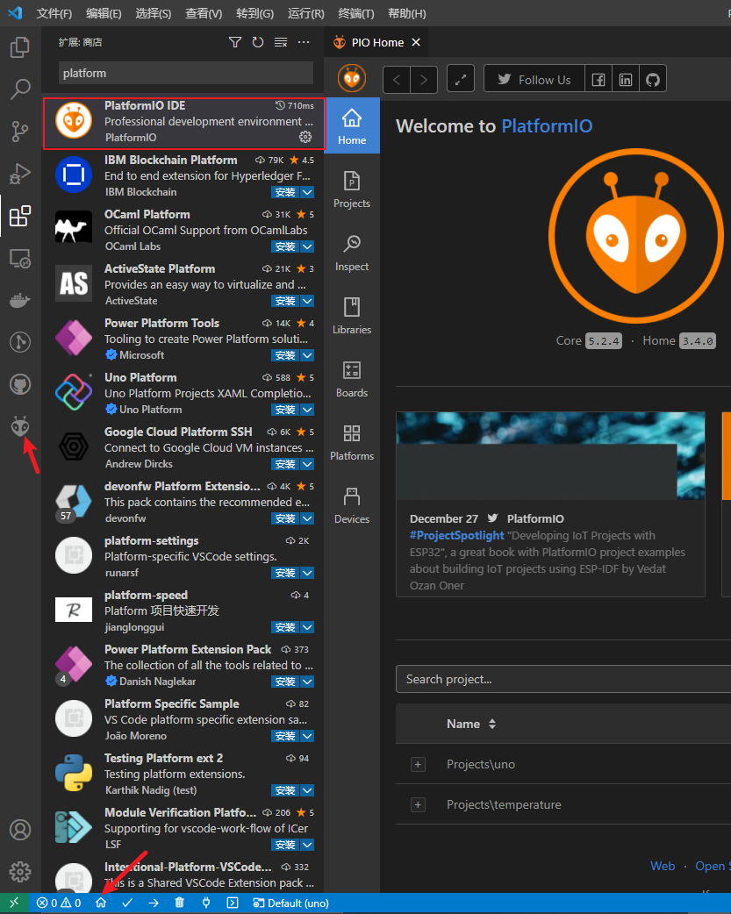The width and height of the screenshot is (731, 914).
Task: Open the Manage gear in activity bar
Action: [20, 872]
